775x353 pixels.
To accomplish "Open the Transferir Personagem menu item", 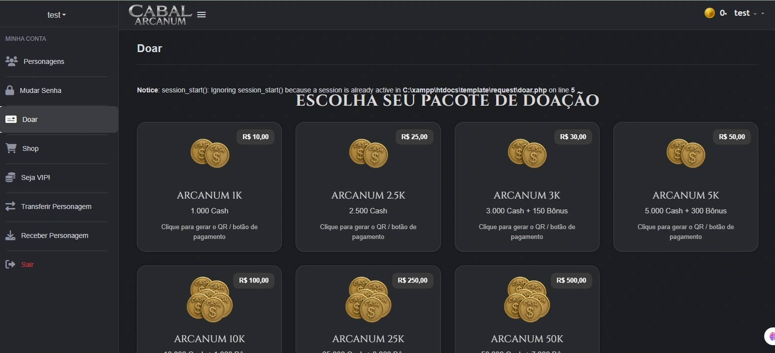I will pos(56,206).
